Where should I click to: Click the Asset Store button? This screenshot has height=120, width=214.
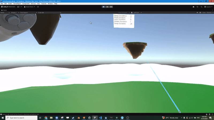[29, 7]
